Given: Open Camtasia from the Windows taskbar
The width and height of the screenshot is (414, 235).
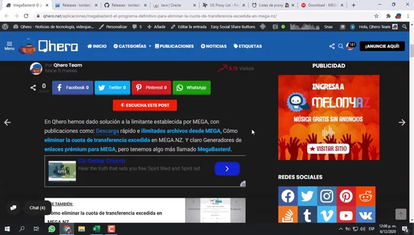Looking at the screenshot, I should pos(111,229).
